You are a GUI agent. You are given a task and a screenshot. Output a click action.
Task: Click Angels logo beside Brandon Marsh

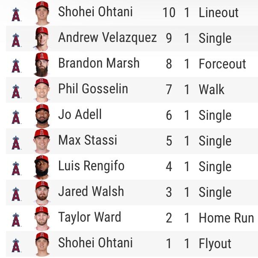pyautogui.click(x=16, y=66)
